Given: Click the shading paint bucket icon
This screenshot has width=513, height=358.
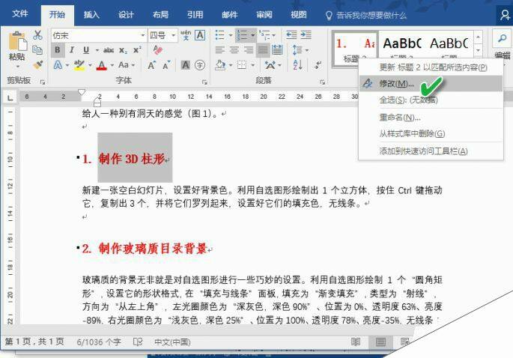Looking at the screenshot, I should [x=220, y=65].
